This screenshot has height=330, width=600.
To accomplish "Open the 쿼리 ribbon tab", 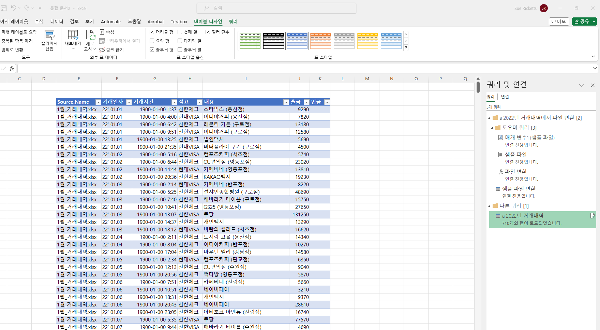I will [x=233, y=21].
